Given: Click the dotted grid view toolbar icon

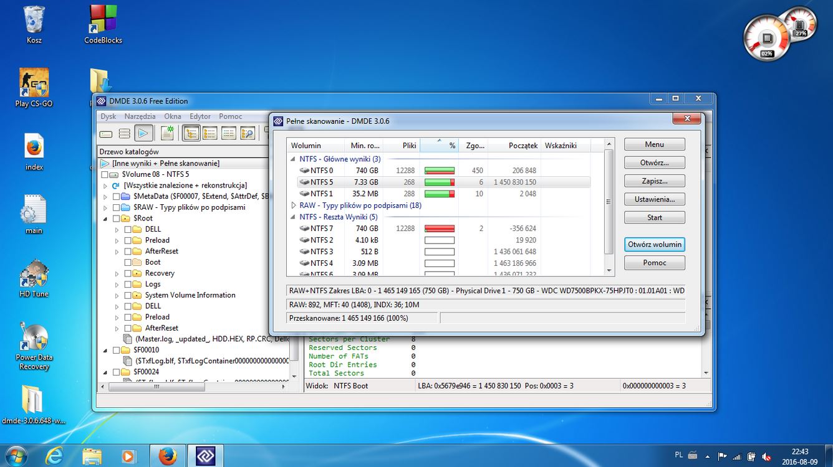Looking at the screenshot, I should [229, 133].
